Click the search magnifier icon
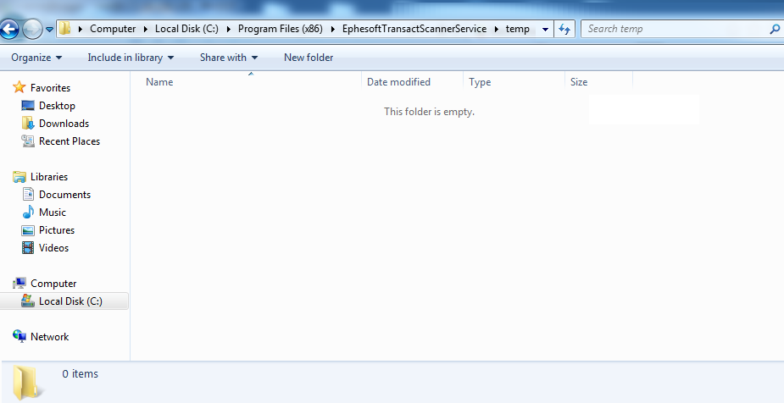The width and height of the screenshot is (784, 403). (775, 29)
